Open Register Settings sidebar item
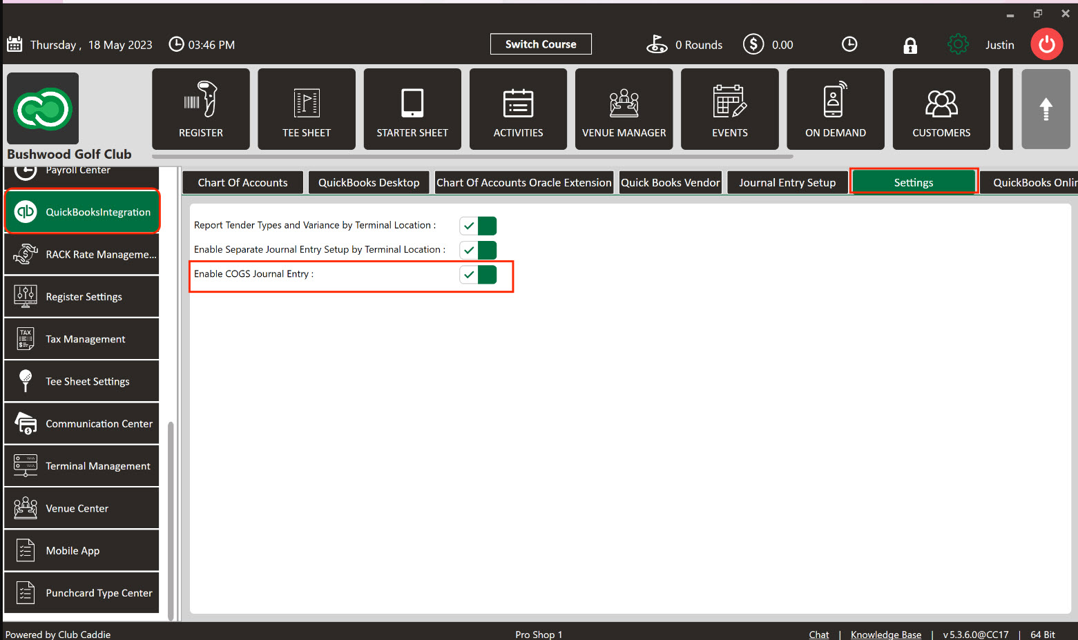Viewport: 1078px width, 640px height. (x=81, y=296)
